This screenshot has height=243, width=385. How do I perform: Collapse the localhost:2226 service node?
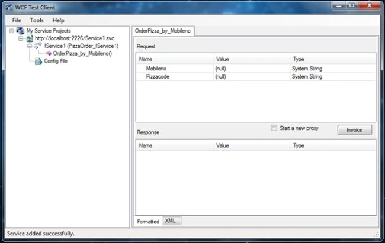coord(21,38)
